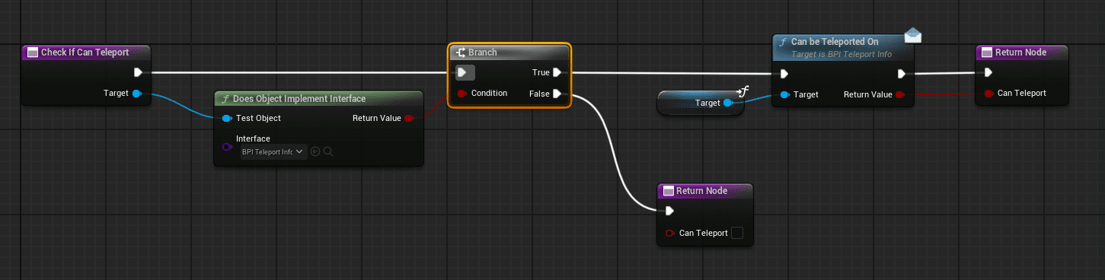Screen dimensions: 1105x280
Task: Click exec input of Return Node on False branch
Action: click(x=669, y=212)
